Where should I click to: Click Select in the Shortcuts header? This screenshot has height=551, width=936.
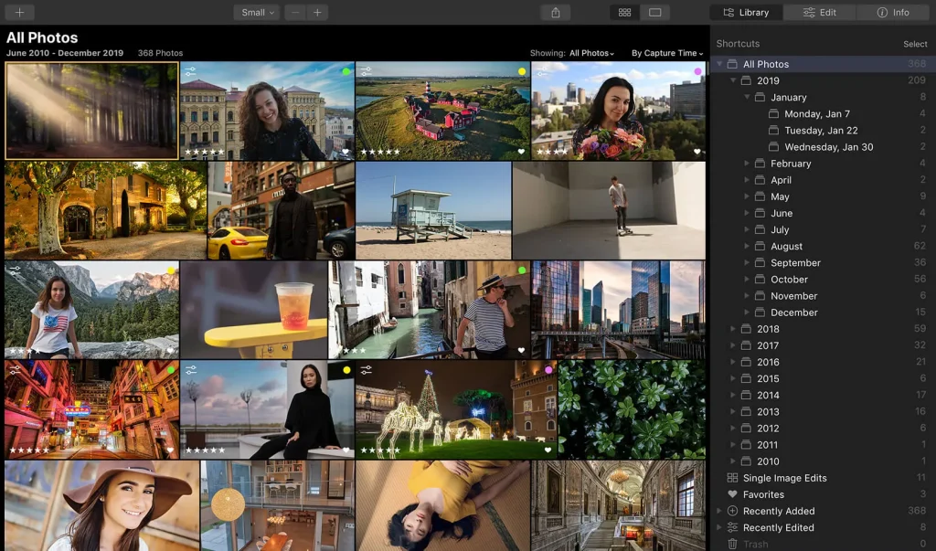(x=915, y=44)
